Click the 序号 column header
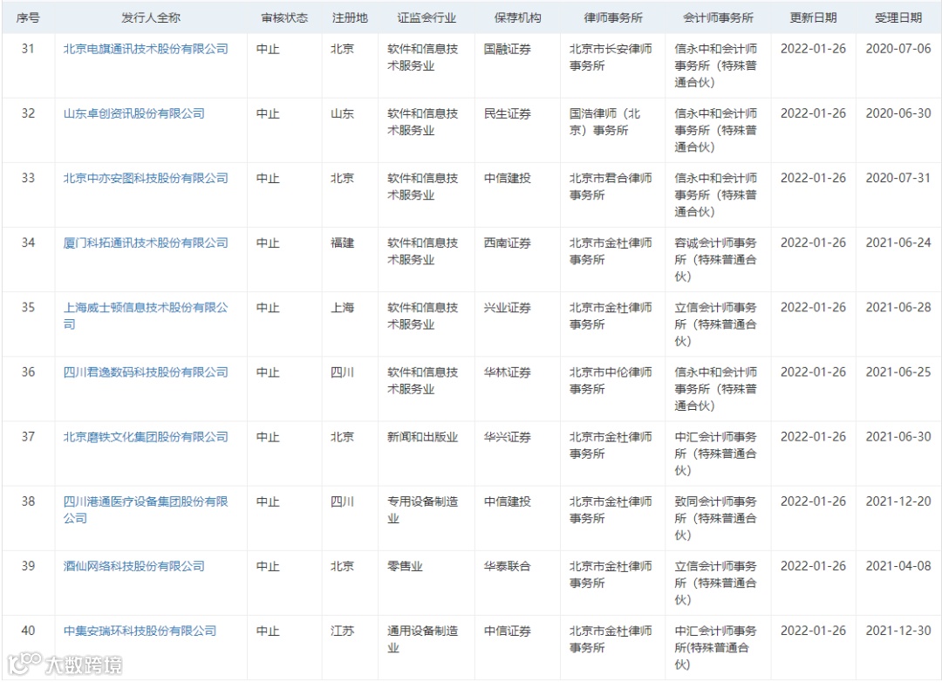Viewport: 942px width, 682px height. point(28,18)
